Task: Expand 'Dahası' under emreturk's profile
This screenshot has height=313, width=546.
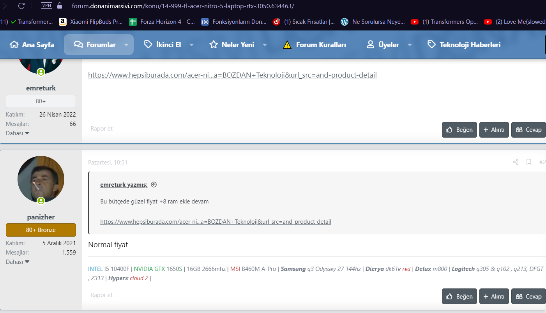Action: [18, 133]
